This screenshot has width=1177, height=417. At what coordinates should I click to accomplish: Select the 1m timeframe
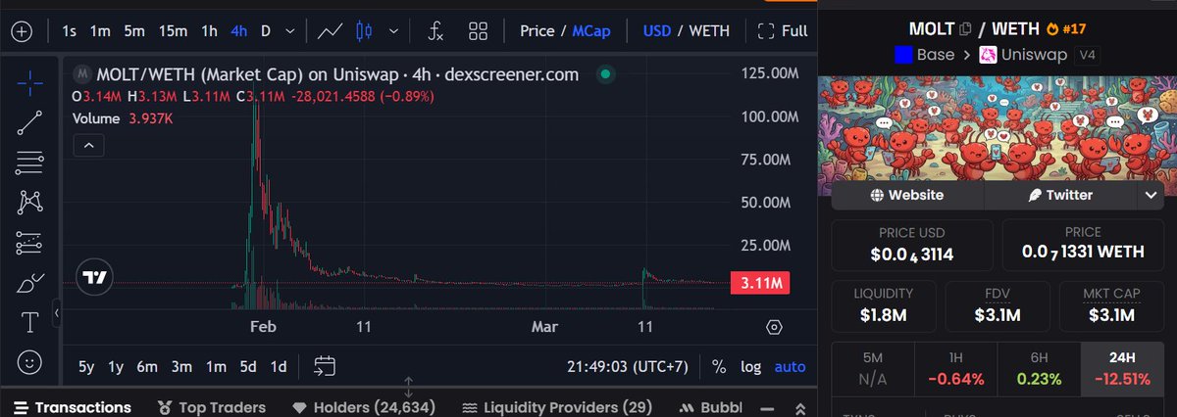coord(100,31)
